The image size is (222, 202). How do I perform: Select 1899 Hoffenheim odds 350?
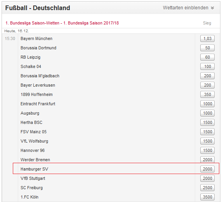click(207, 94)
